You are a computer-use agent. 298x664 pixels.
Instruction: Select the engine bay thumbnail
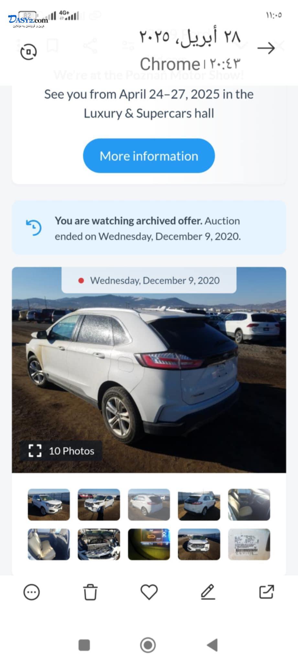[x=99, y=544]
